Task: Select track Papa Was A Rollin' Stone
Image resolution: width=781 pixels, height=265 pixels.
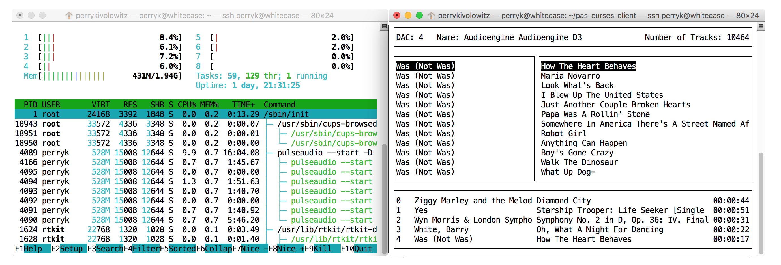Action: (595, 114)
